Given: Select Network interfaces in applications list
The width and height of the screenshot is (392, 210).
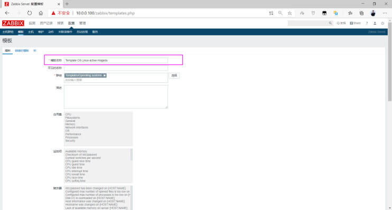Looking at the screenshot, I should [77, 128].
